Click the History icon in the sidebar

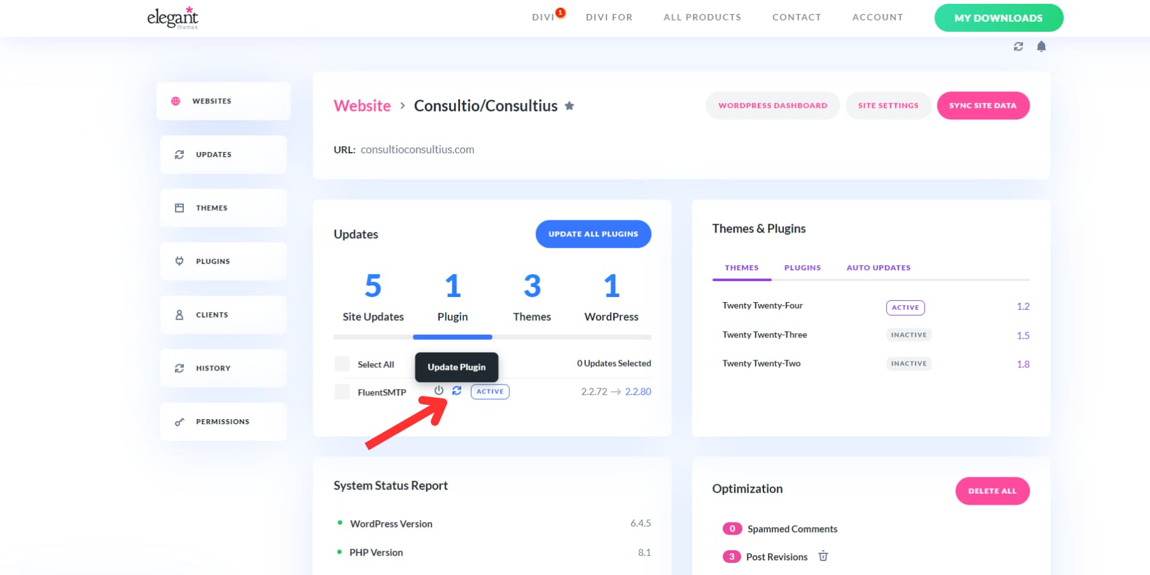179,367
